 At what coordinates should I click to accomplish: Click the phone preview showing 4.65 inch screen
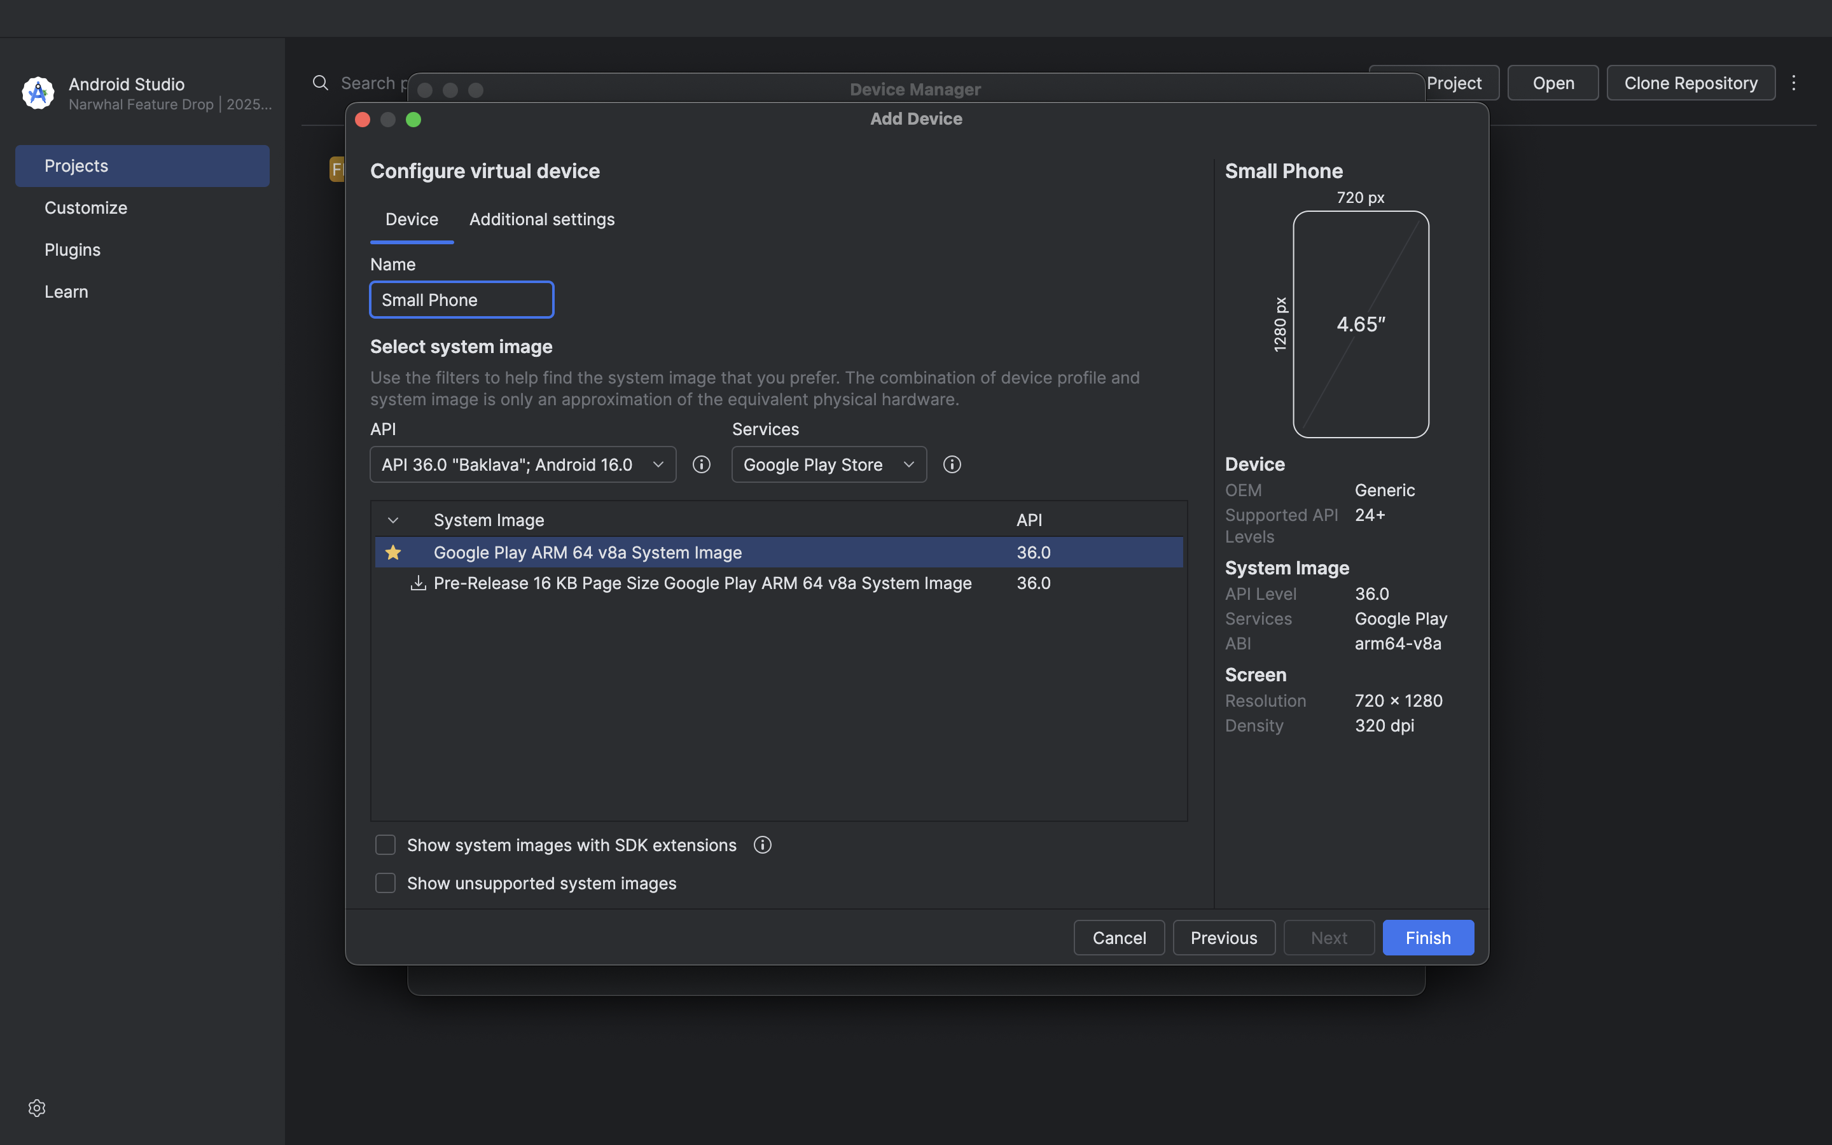[1361, 324]
